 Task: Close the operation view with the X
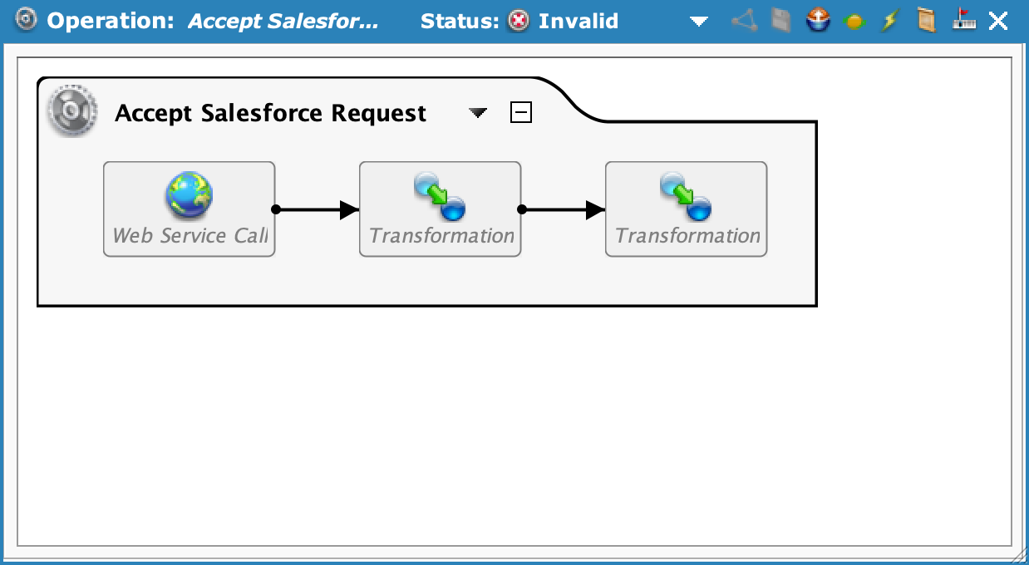[x=997, y=21]
